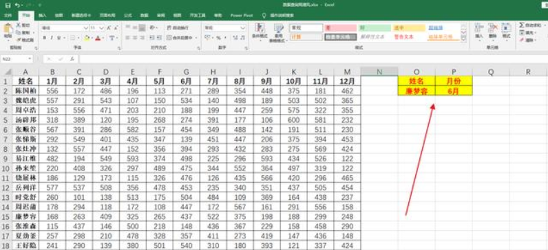Apply the yellow 'Neutral' cell style

409,28
